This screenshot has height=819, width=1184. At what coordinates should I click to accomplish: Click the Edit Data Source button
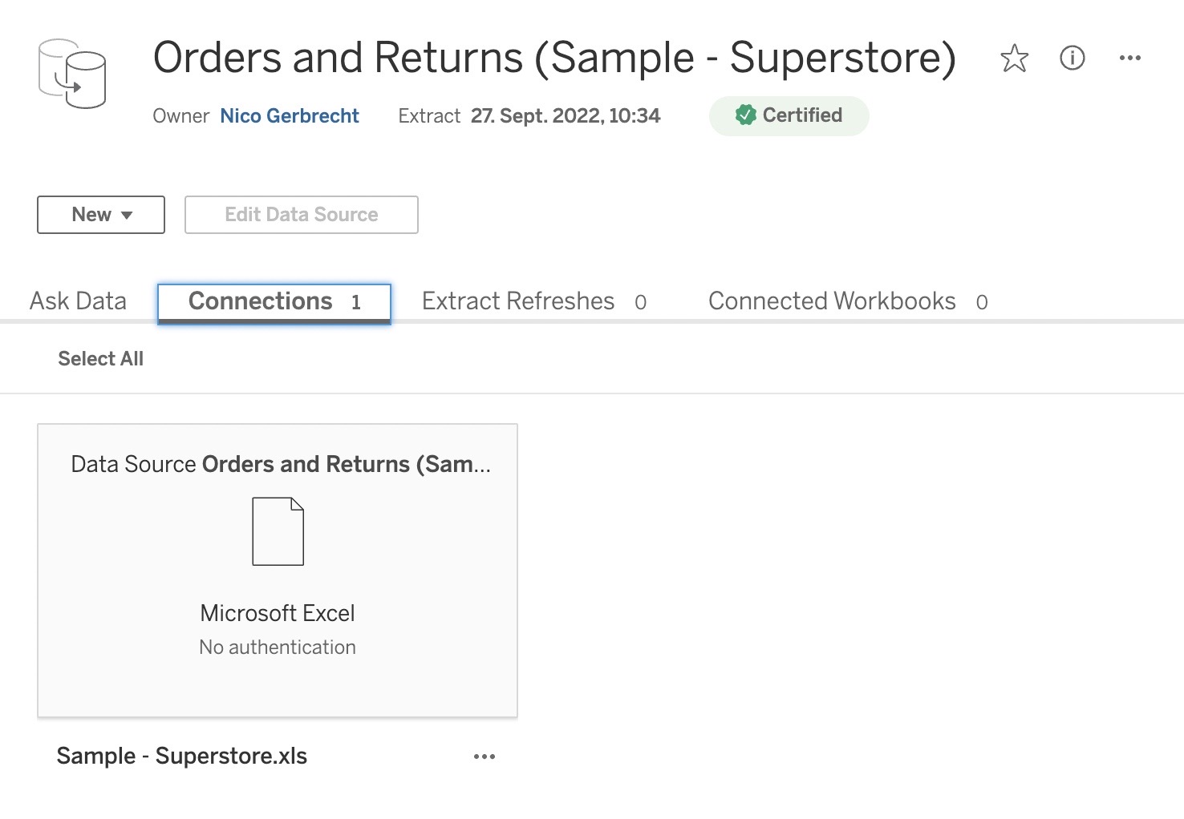302,215
